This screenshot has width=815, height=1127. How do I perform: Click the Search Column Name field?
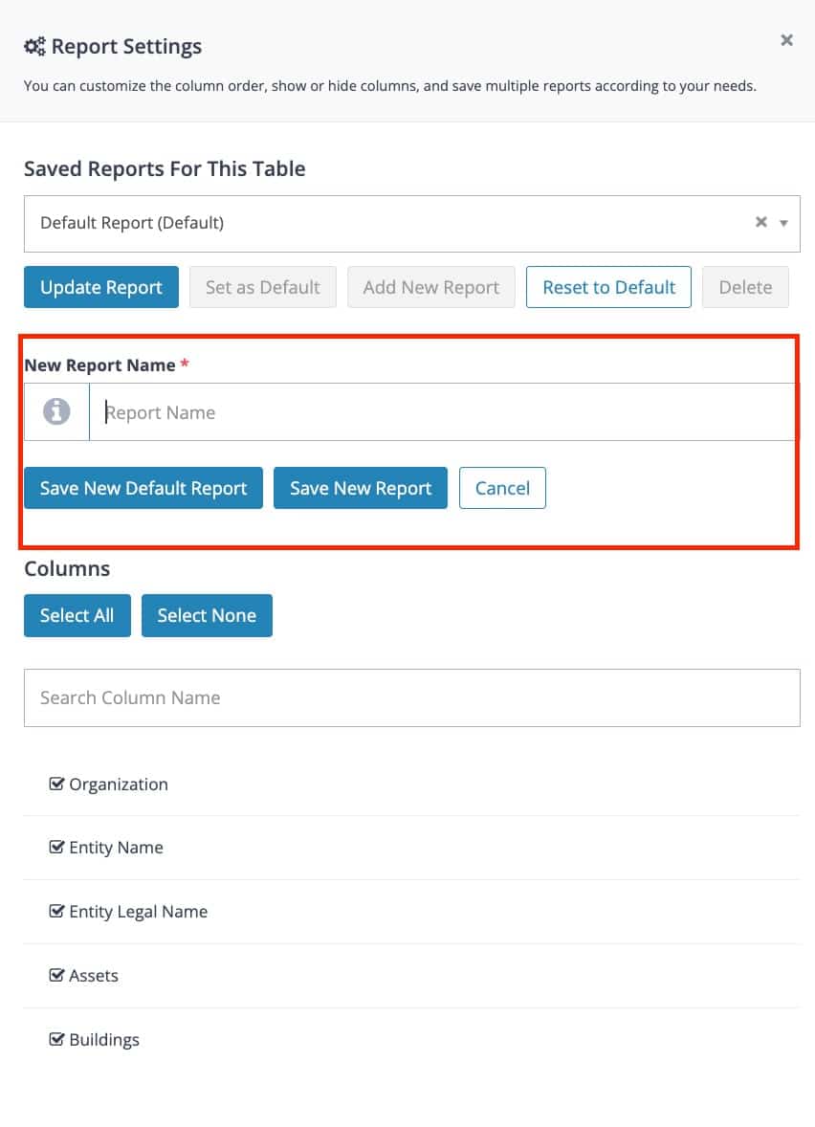coord(412,697)
